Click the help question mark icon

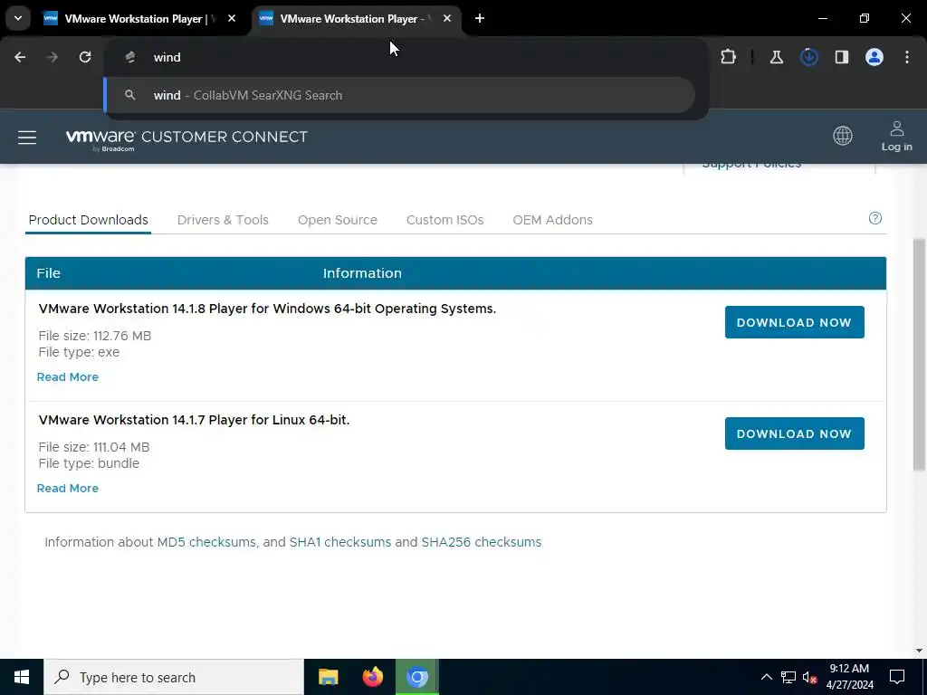(875, 218)
